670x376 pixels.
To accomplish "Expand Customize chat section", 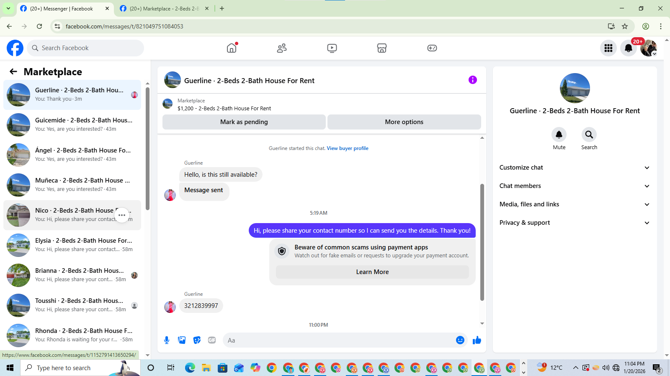I will [575, 168].
